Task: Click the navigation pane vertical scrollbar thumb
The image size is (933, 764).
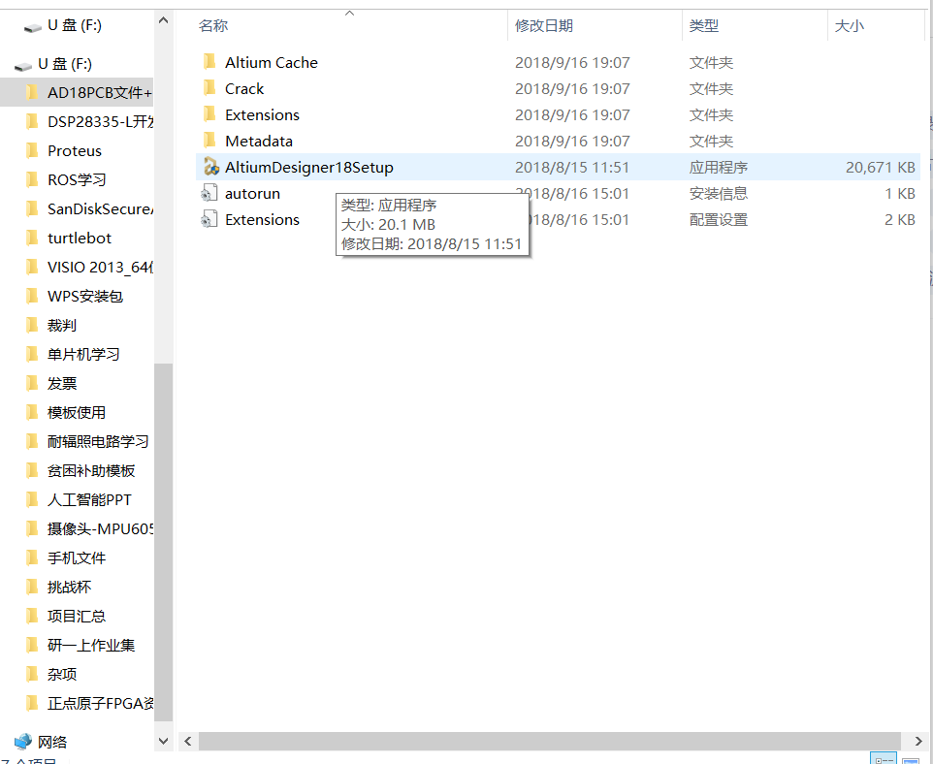Action: (x=164, y=543)
